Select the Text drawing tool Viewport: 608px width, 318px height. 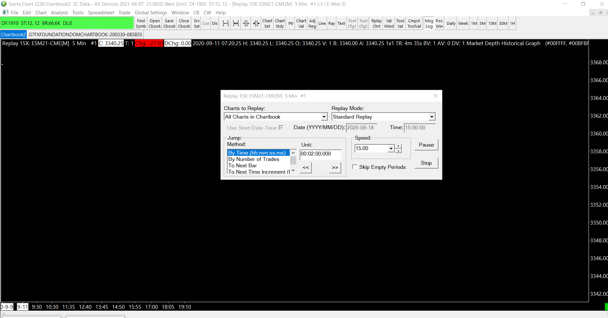pos(341,24)
